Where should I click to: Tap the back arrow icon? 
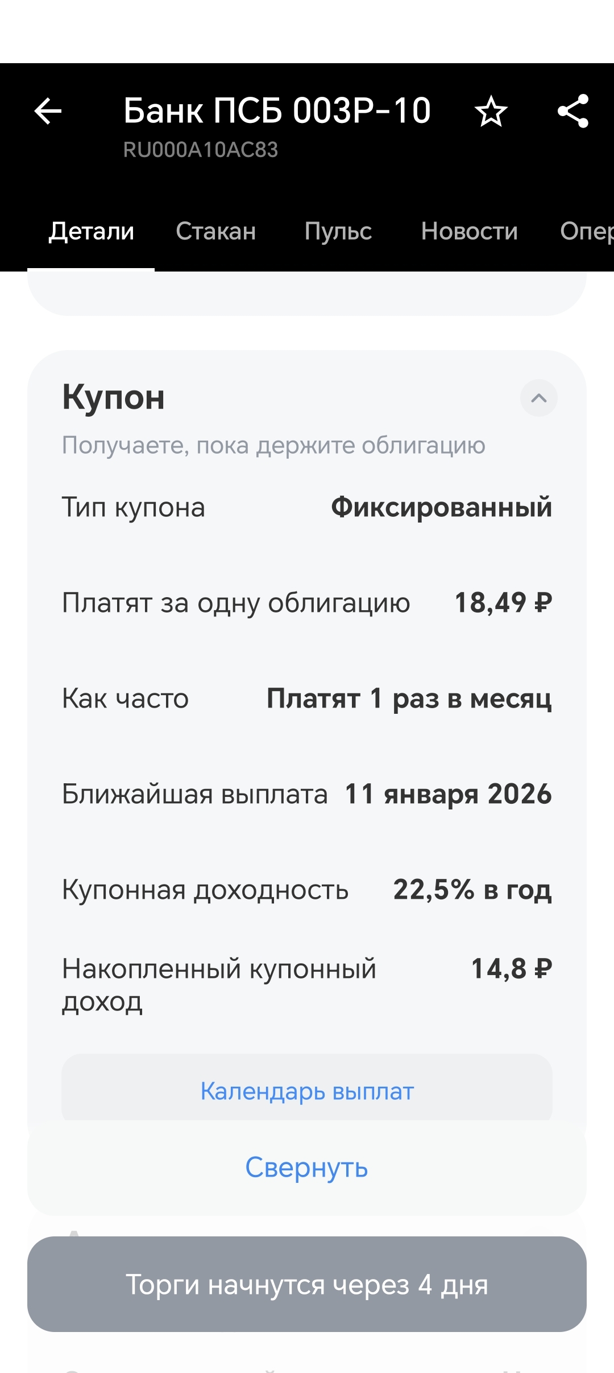[48, 111]
